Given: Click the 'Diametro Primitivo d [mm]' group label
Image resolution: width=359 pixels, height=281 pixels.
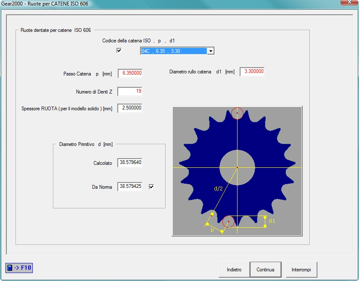Looking at the screenshot, I should pyautogui.click(x=86, y=144).
